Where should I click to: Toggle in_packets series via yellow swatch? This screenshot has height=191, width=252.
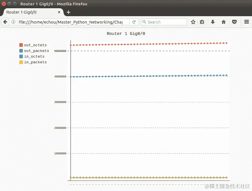(x=21, y=62)
